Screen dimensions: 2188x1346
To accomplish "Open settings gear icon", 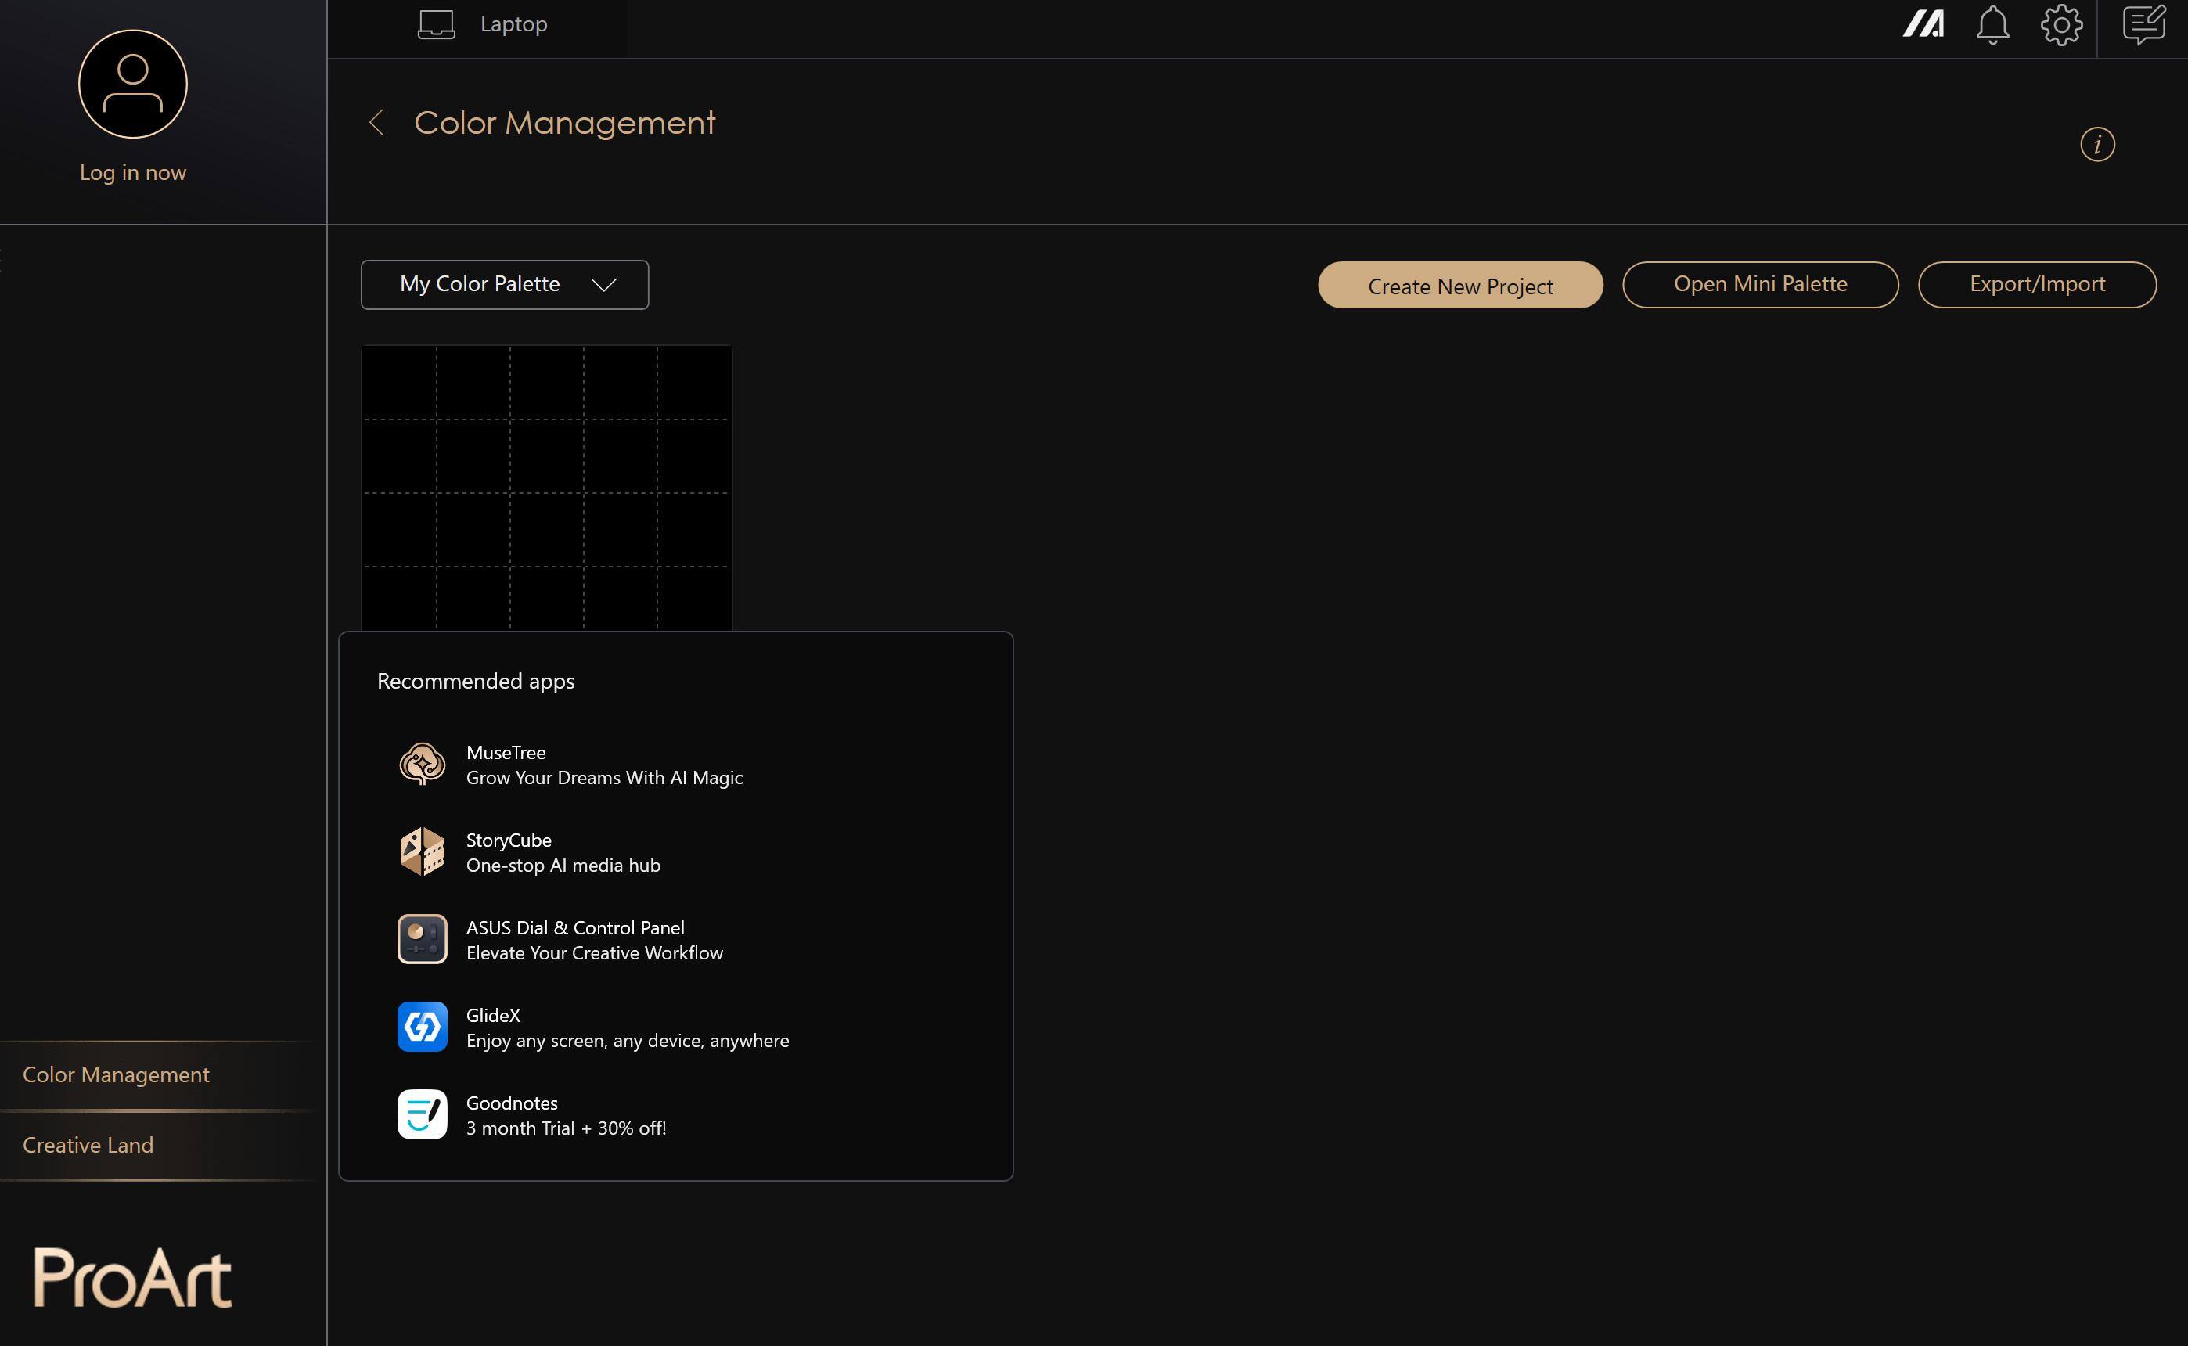I will pyautogui.click(x=2060, y=24).
